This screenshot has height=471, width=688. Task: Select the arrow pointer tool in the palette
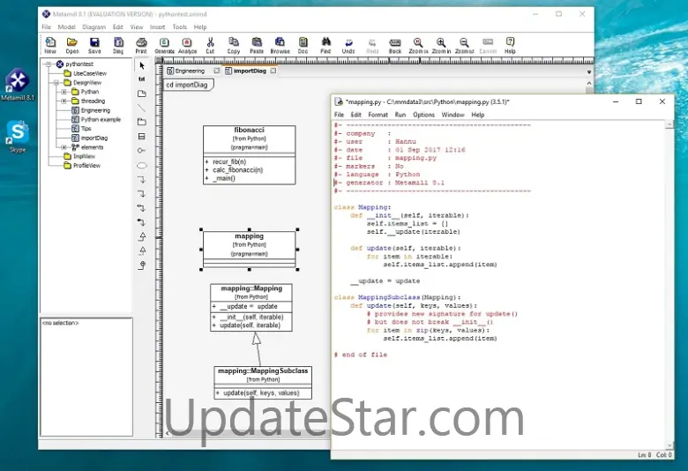[x=142, y=66]
